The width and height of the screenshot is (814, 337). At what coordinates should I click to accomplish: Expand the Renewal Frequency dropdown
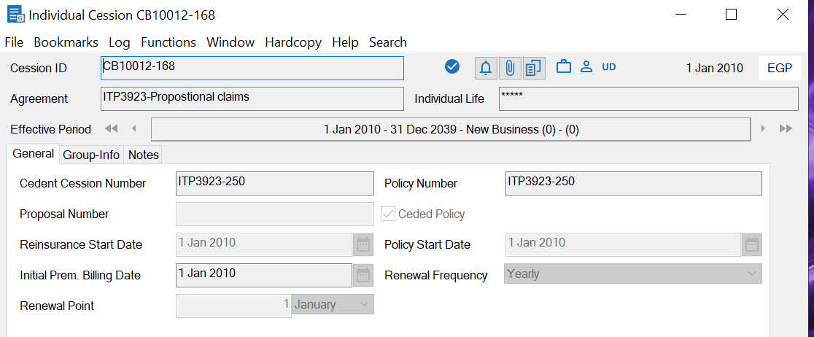tap(752, 274)
